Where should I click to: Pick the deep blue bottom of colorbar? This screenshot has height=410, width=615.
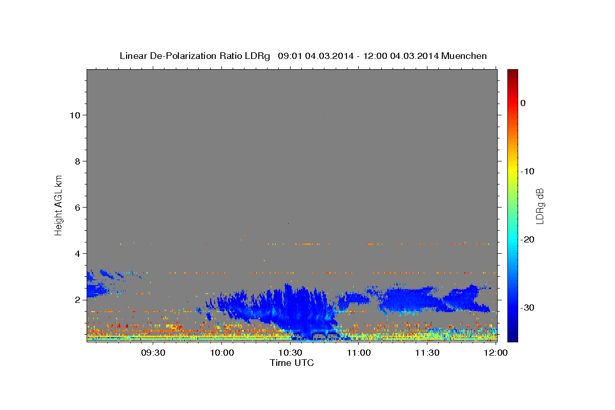point(512,336)
